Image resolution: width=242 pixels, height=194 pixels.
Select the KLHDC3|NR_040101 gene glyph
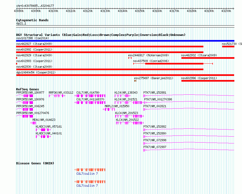pos(43,137)
